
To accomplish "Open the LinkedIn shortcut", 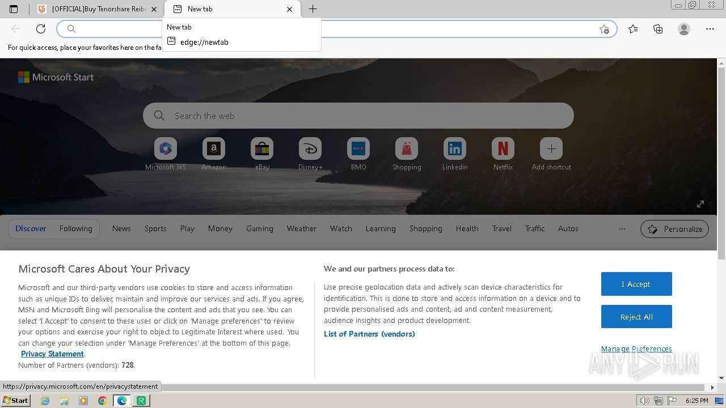I will (455, 154).
